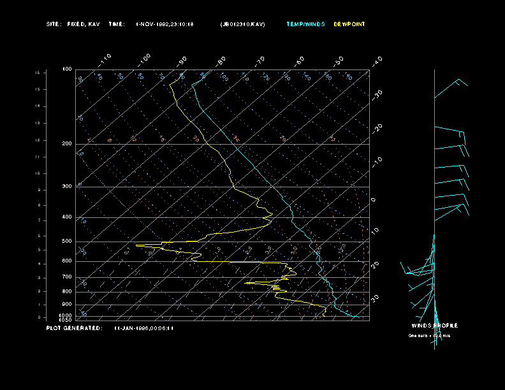Click the '(JB012310.KAV)' file name
Viewport: 505px width, 390px height.
coord(242,24)
